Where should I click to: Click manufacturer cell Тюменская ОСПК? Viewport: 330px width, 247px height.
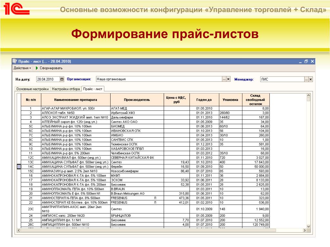(137, 144)
